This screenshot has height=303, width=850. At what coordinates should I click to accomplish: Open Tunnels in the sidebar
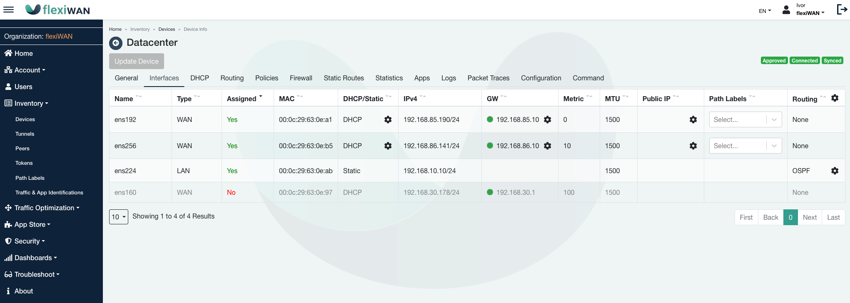(x=25, y=134)
